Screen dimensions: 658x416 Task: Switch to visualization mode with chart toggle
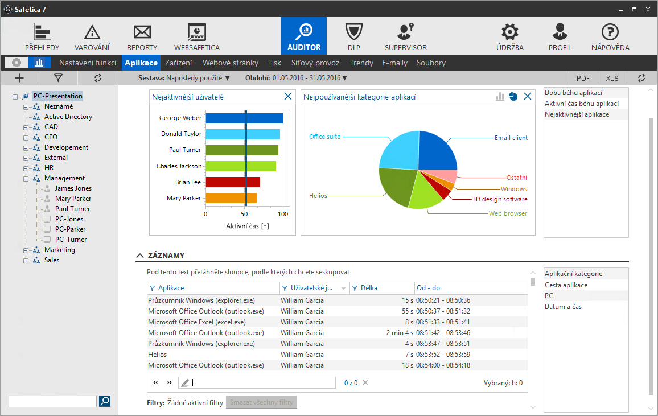(39, 63)
